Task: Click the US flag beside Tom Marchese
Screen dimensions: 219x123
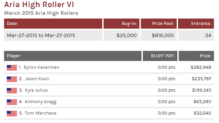Action: coord(12,114)
